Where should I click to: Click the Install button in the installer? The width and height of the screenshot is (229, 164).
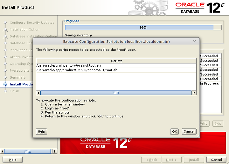(x=194, y=160)
